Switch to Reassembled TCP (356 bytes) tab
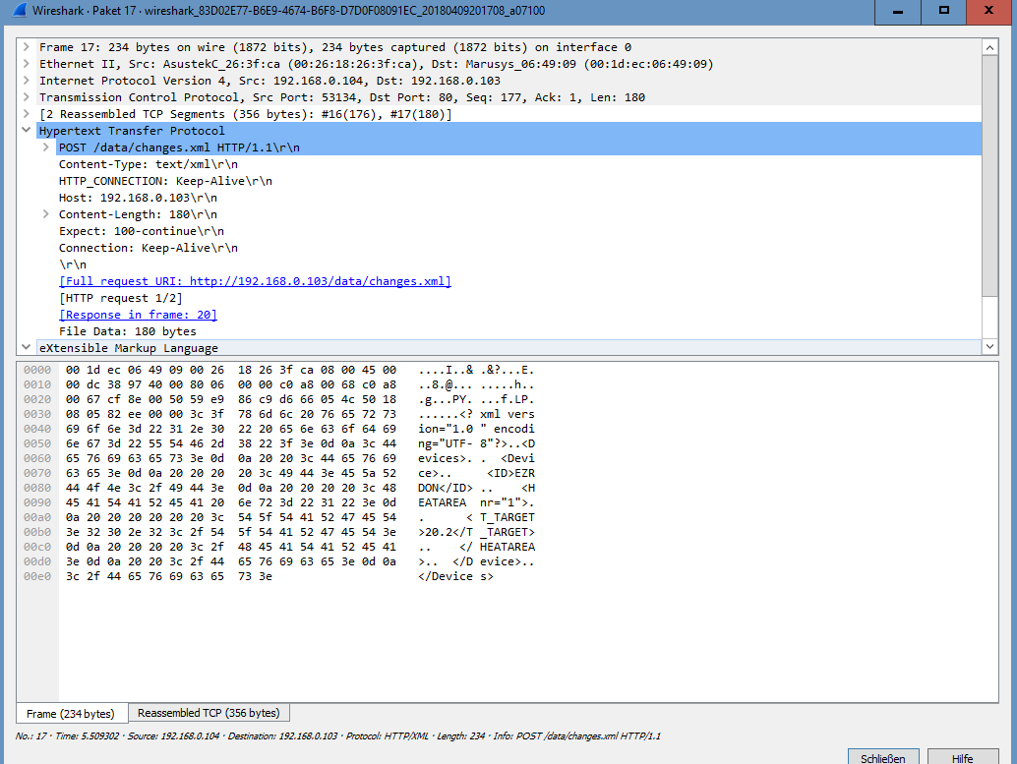The width and height of the screenshot is (1017, 764). tap(209, 713)
